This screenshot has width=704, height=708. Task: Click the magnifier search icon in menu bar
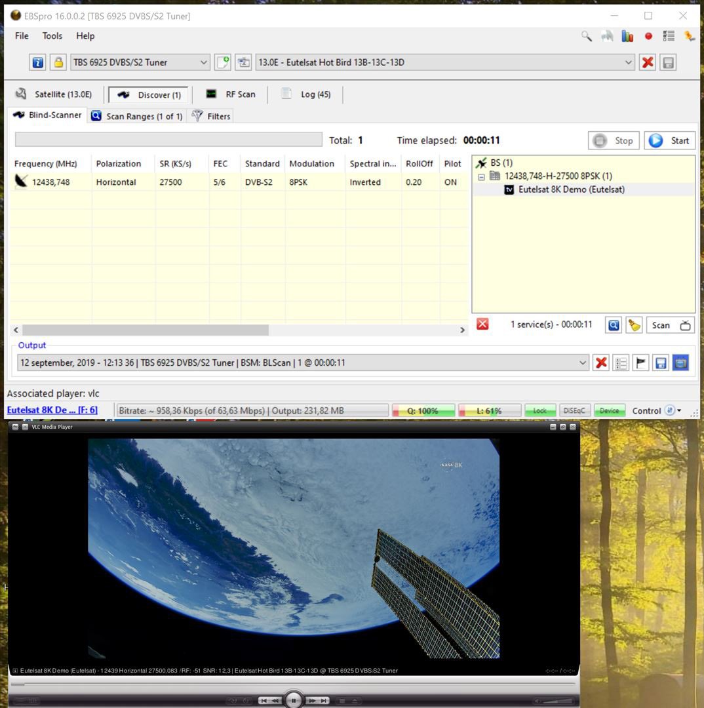point(587,37)
